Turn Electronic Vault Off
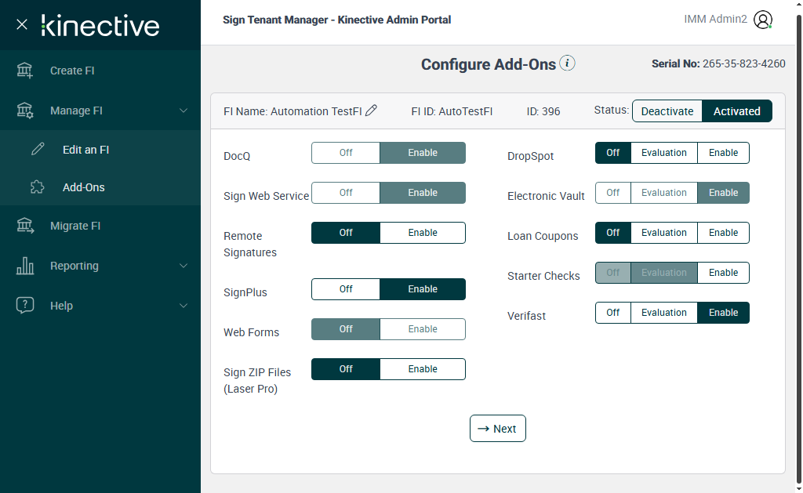This screenshot has height=493, width=803. pyautogui.click(x=613, y=193)
